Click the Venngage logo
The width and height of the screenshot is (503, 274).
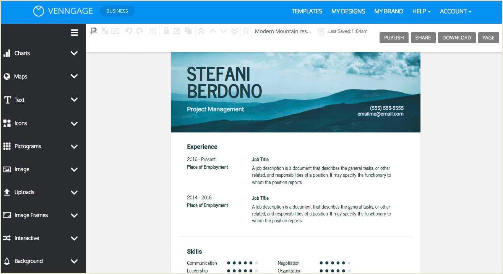[63, 11]
